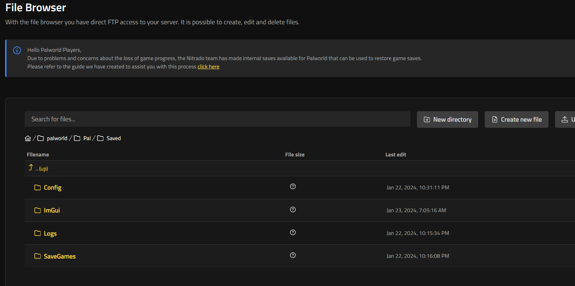Focus the Search for files field
575x286 pixels.
point(217,119)
